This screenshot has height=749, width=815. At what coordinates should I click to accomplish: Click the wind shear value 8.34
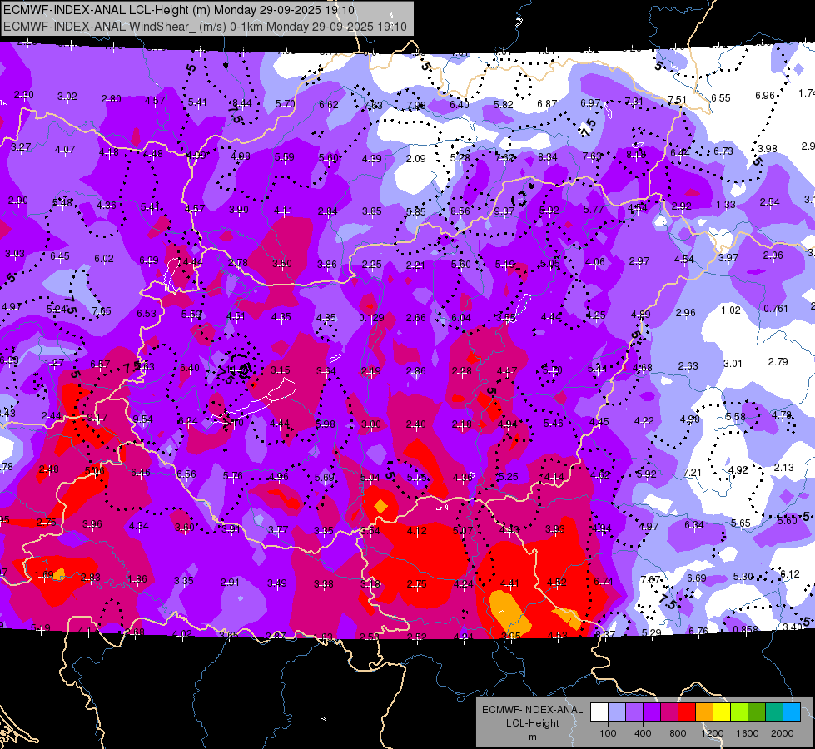(547, 157)
